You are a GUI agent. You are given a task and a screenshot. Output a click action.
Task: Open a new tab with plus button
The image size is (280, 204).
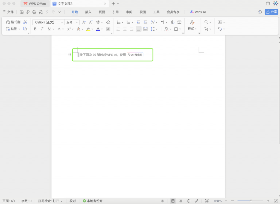point(113,4)
